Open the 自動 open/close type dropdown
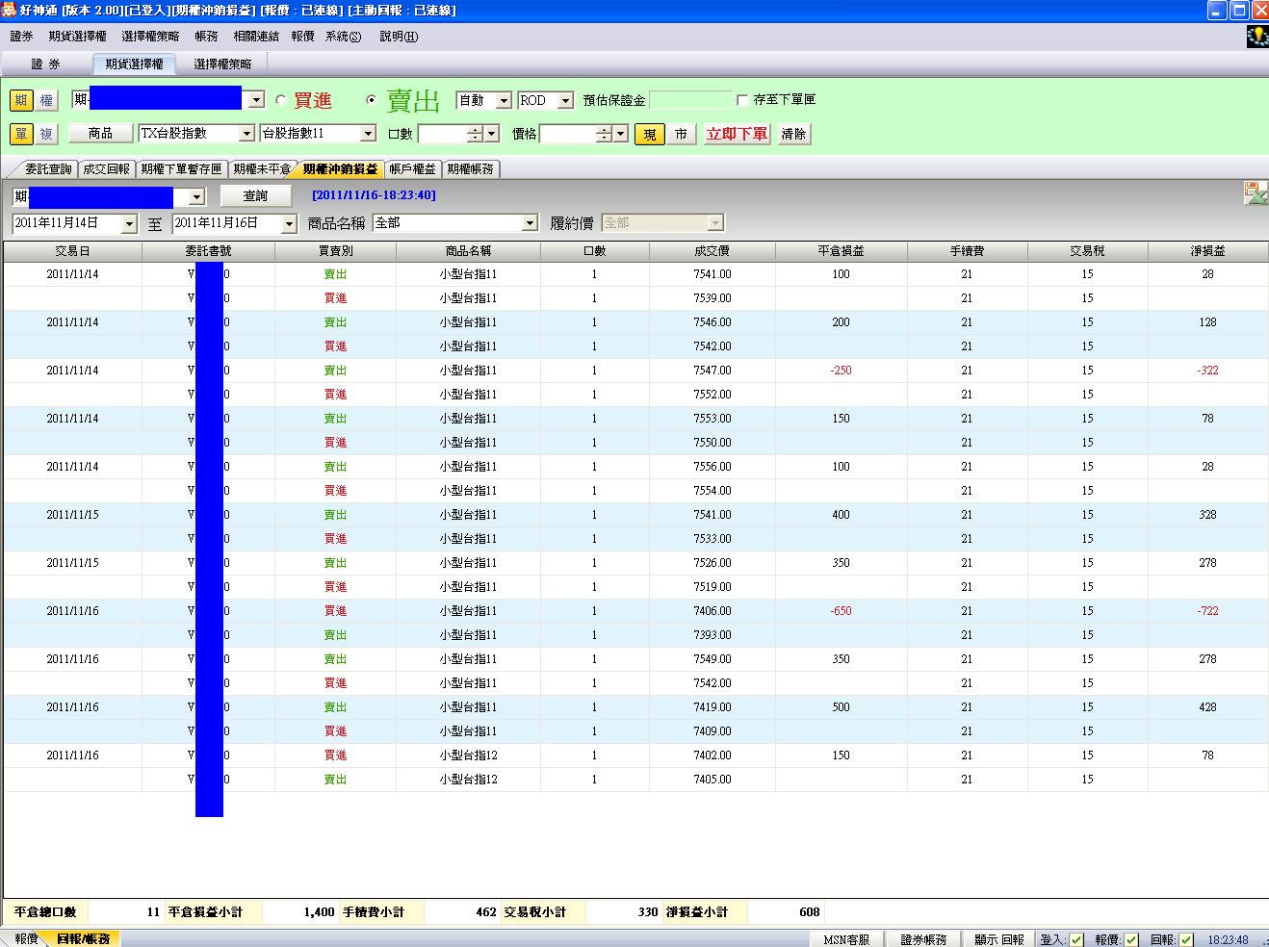 tap(504, 100)
